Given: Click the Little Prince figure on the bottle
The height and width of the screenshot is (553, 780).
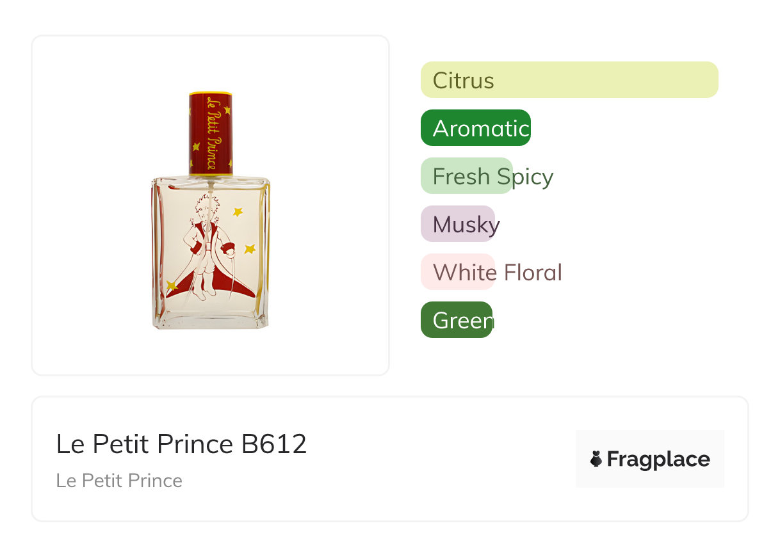Looking at the screenshot, I should (205, 246).
